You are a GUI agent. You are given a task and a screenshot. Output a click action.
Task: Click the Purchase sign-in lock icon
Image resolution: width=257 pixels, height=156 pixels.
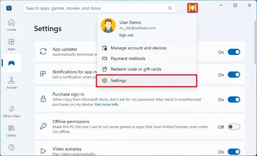pos(43,99)
